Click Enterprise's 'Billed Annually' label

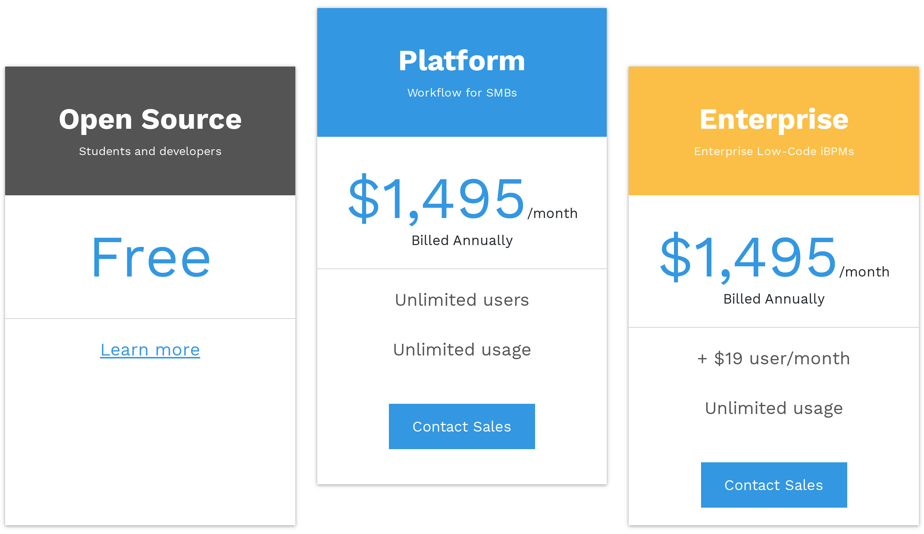coord(773,299)
